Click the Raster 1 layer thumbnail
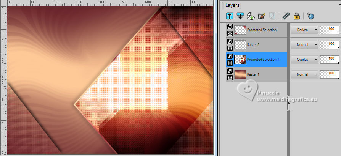The width and height of the screenshot is (341, 156). coord(240,74)
